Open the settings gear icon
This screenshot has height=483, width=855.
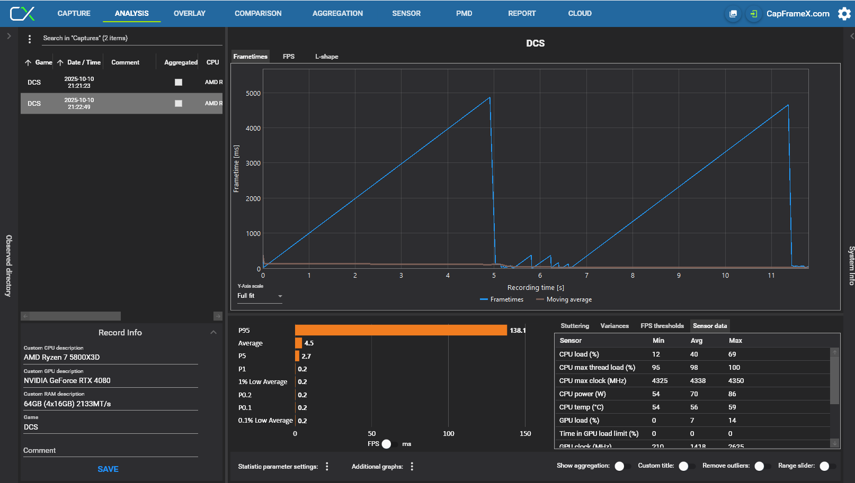point(844,14)
